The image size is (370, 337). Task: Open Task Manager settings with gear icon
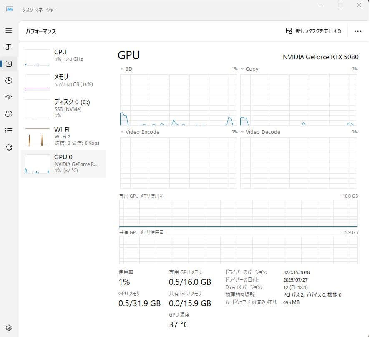pos(9,327)
